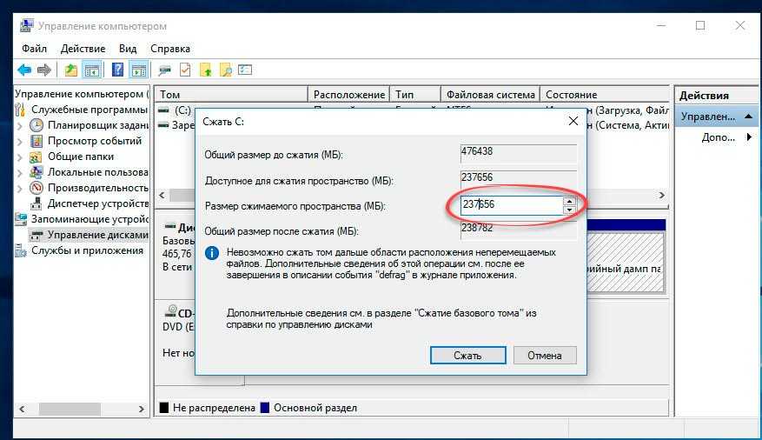Open the Вид menu
Viewport: 762px width, 440px height.
pos(128,49)
